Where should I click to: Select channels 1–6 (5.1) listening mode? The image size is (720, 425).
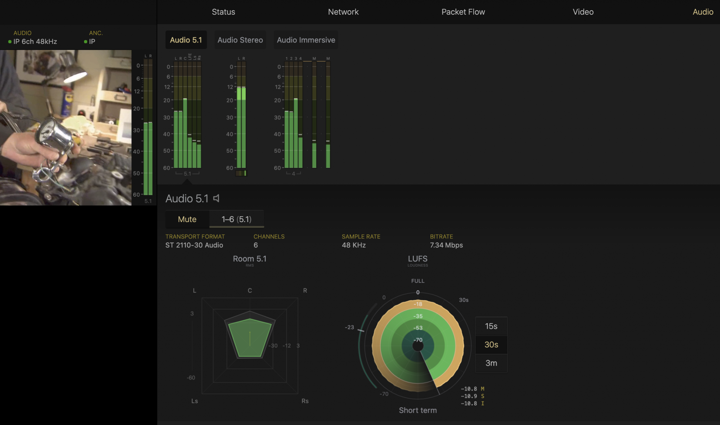click(x=236, y=219)
